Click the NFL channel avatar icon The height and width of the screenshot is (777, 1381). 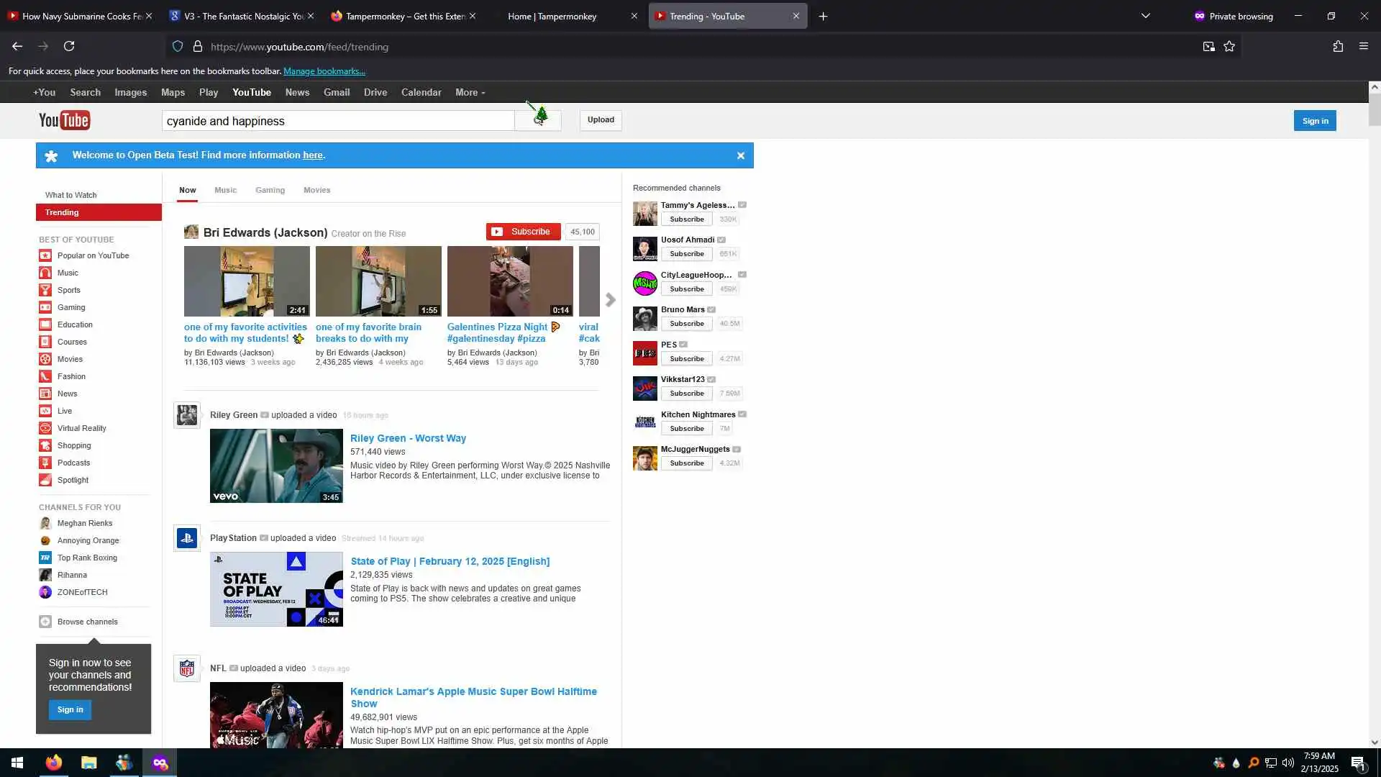tap(187, 668)
